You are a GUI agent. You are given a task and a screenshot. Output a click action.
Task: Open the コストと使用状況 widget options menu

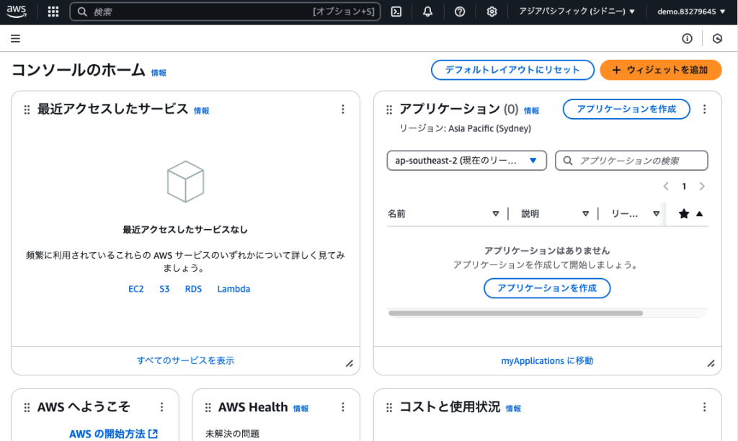pyautogui.click(x=704, y=407)
